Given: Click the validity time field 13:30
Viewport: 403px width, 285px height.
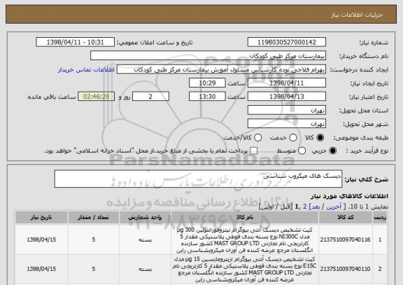Looking at the screenshot, I should pyautogui.click(x=207, y=97).
